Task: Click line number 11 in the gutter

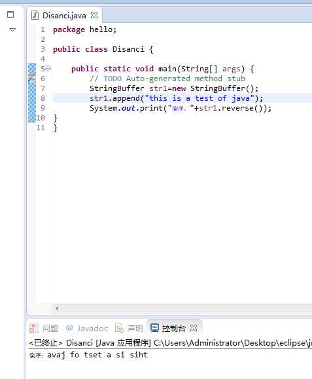Action: (x=41, y=128)
